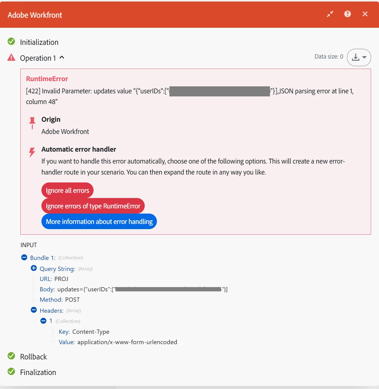
Task: Click the Value: application/x-www-form-urlencoded row
Action: click(118, 342)
